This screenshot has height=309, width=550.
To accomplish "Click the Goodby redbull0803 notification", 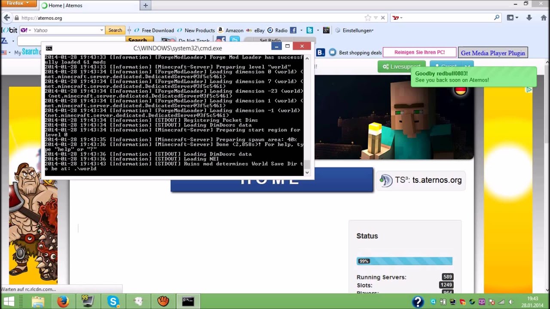I will (x=474, y=77).
